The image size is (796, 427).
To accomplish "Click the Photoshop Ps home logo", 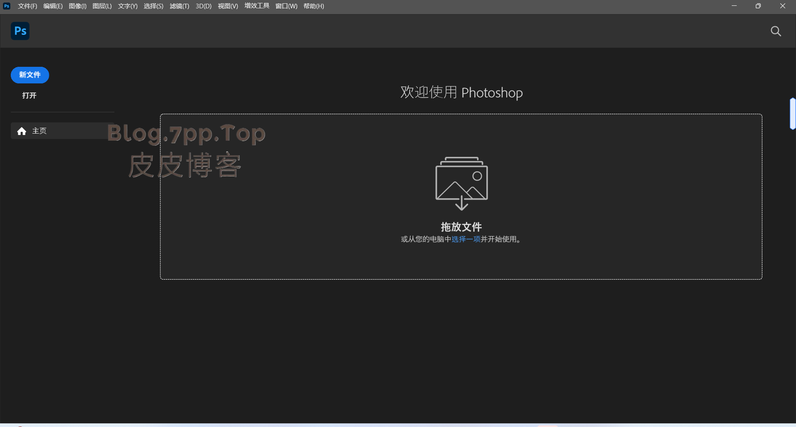I will point(20,31).
